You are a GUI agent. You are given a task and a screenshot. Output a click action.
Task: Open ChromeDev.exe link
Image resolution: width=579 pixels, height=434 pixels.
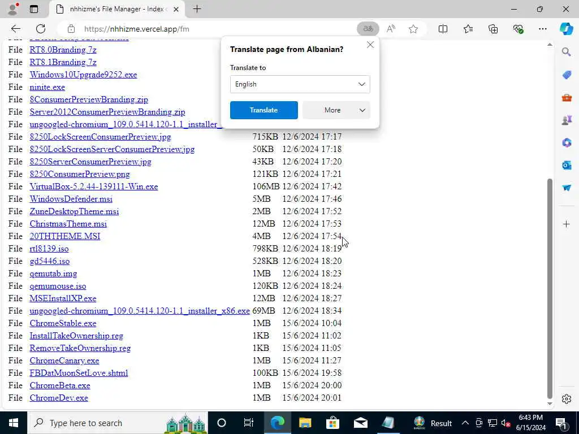pos(59,398)
